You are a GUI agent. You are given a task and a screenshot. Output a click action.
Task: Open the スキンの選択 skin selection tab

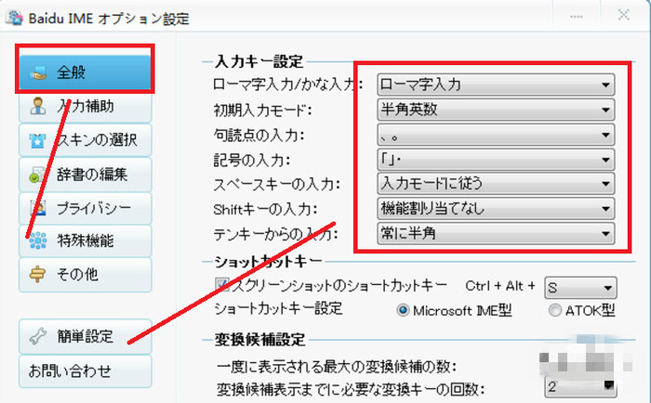(86, 140)
